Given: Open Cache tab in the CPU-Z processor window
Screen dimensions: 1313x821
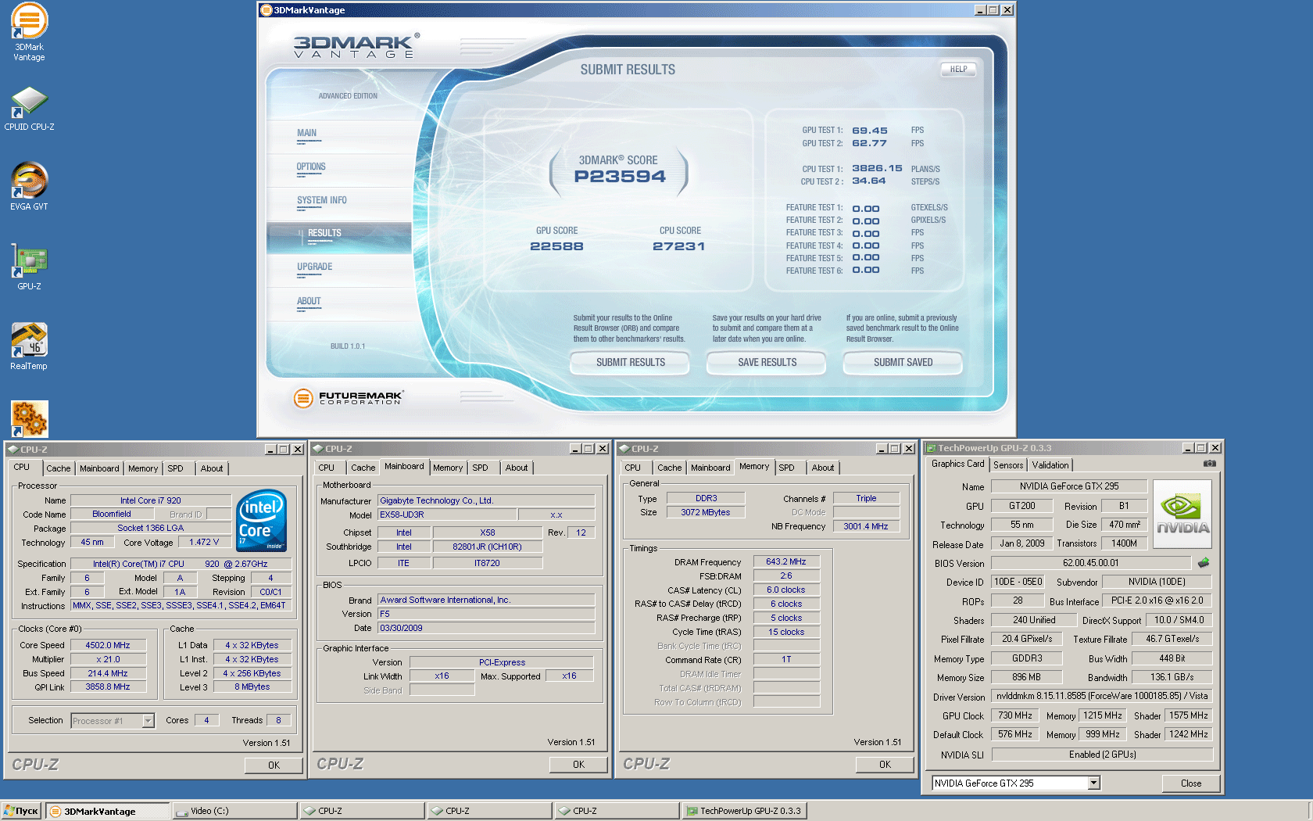Looking at the screenshot, I should click(58, 468).
